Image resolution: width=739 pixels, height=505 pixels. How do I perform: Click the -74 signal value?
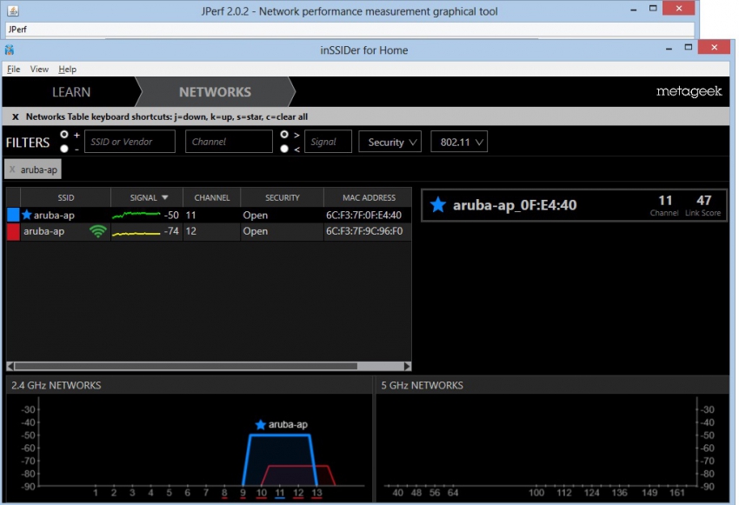(x=171, y=231)
